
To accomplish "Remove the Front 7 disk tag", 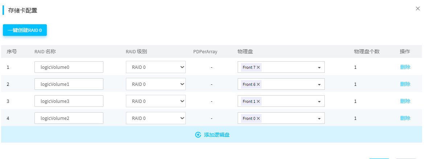I will [258, 67].
